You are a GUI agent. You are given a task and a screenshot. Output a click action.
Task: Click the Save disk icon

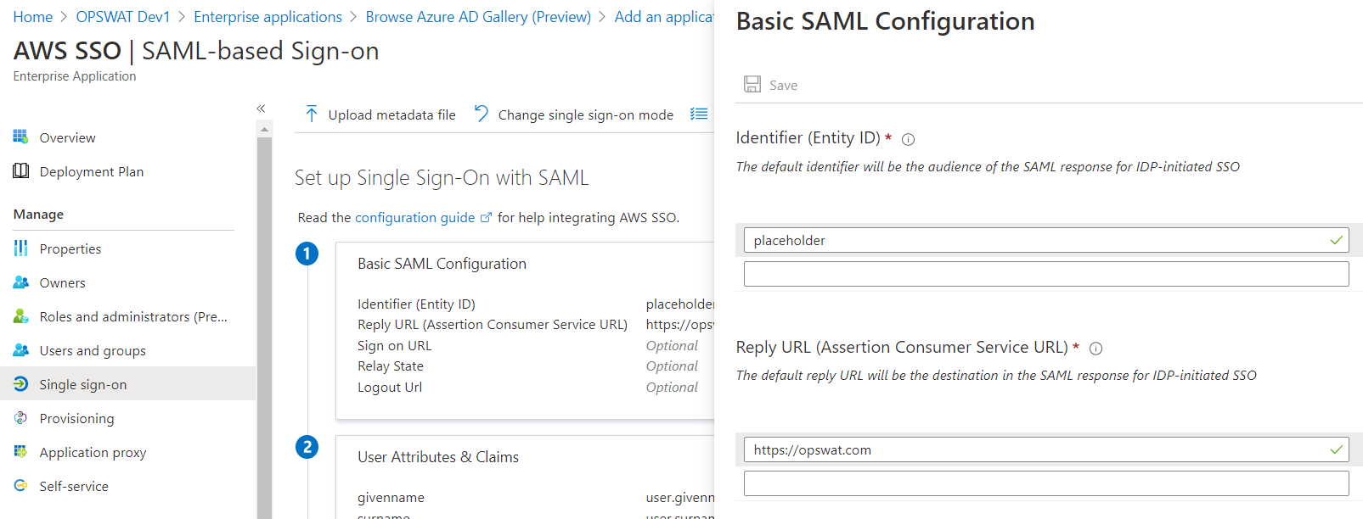click(752, 84)
